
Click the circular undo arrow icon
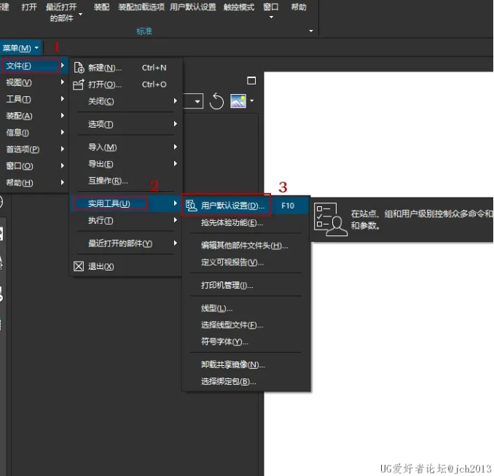216,101
